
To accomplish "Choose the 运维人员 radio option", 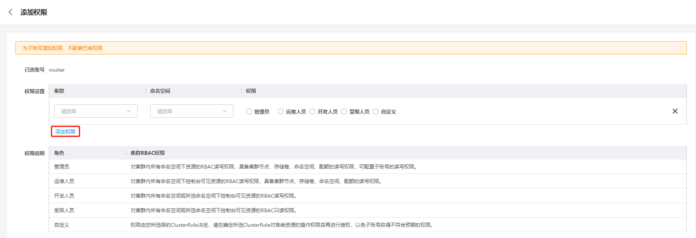I will tap(281, 112).
